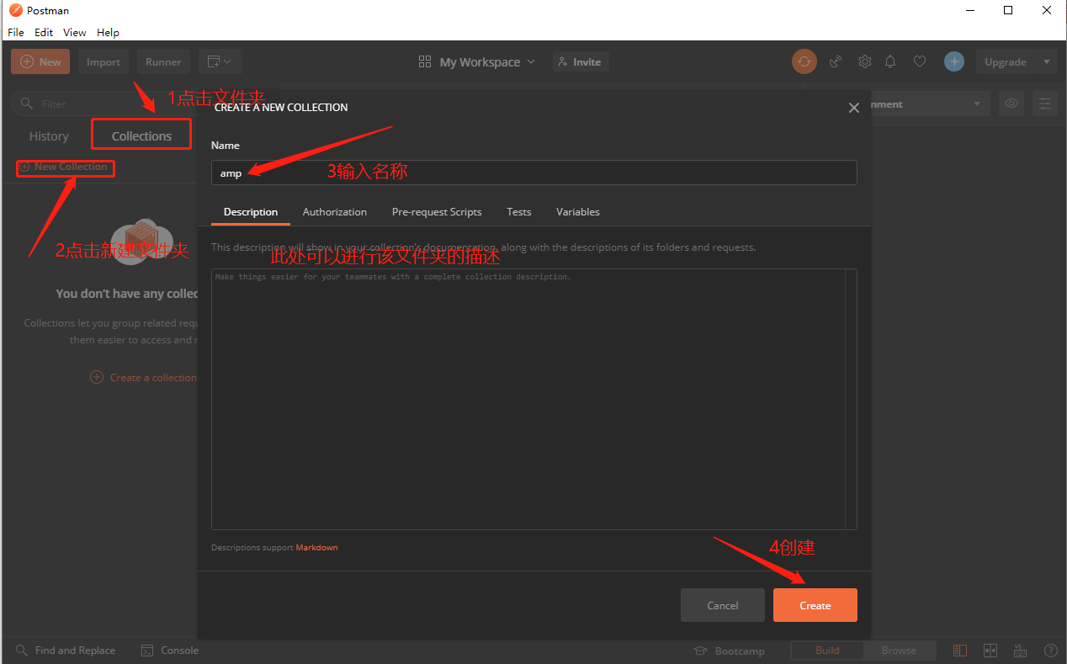Click the collection Name input field

coord(533,173)
